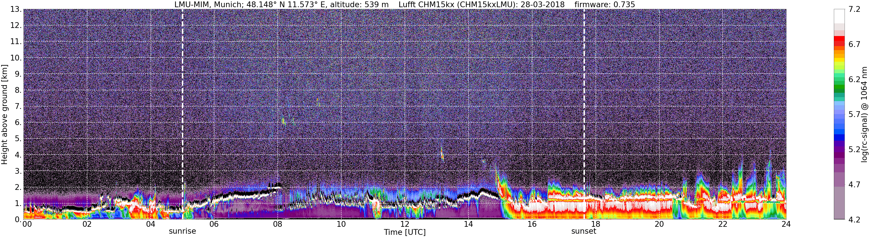This screenshot has height=238, width=870.
Task: Click the x-axis tick label '02'
Action: coord(87,224)
